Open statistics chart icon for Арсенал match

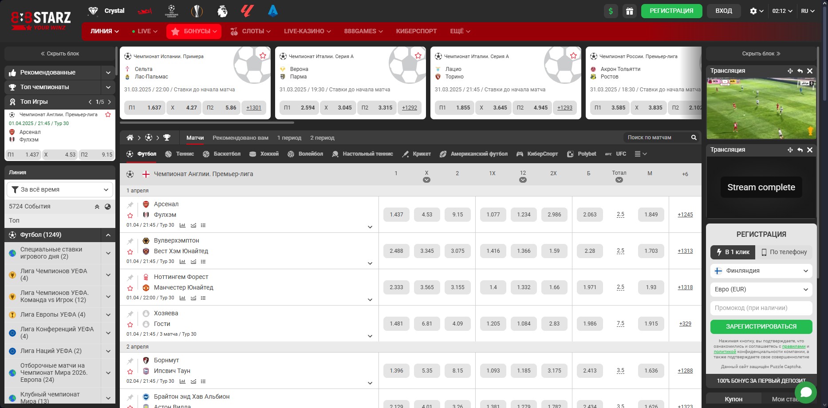[182, 225]
